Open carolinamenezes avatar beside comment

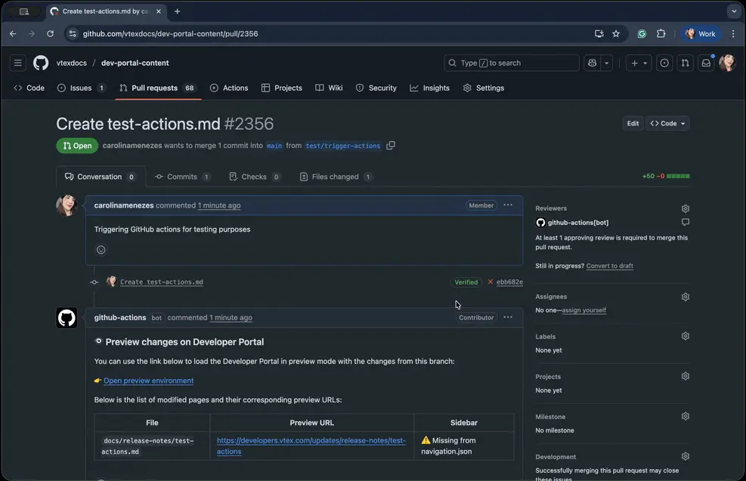(x=67, y=205)
